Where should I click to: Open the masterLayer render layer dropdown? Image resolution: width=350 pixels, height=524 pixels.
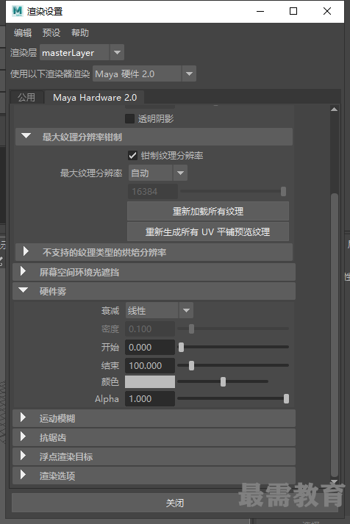pyautogui.click(x=82, y=52)
